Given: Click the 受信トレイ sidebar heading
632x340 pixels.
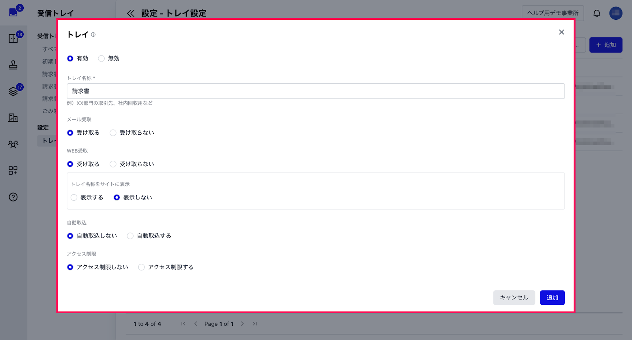Looking at the screenshot, I should [x=55, y=13].
